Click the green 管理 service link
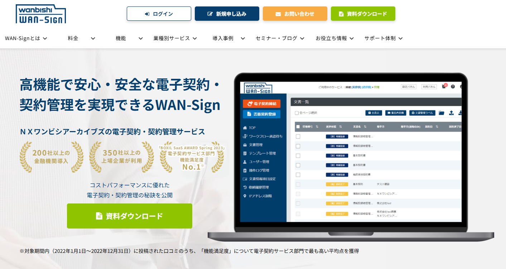The image size is (506, 269). click(x=377, y=87)
